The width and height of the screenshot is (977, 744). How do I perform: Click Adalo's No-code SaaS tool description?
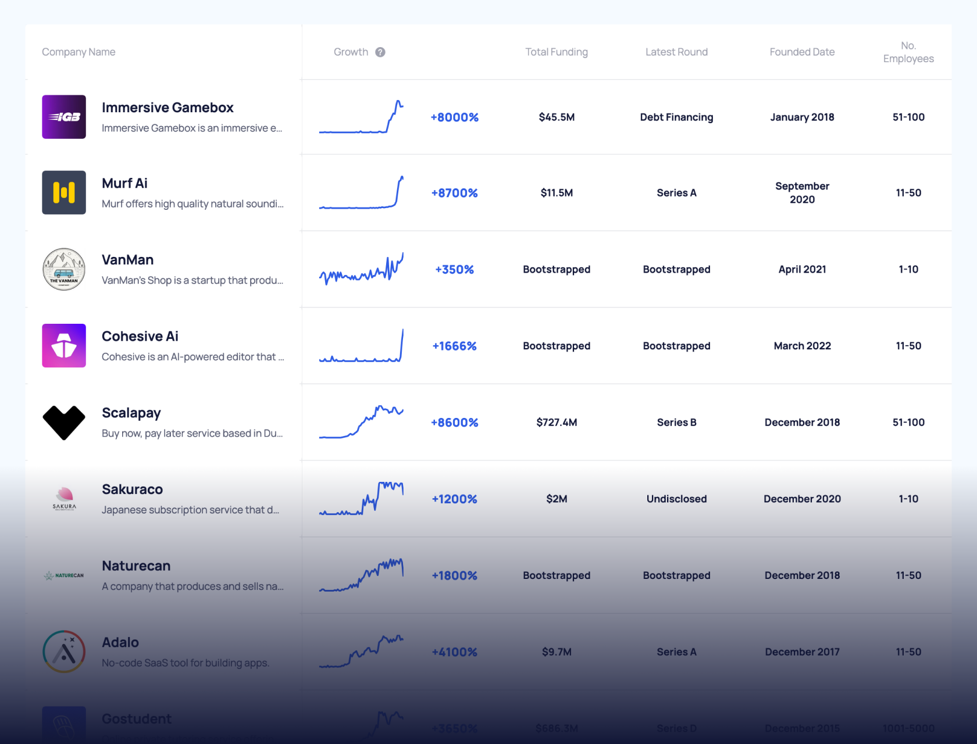click(186, 663)
